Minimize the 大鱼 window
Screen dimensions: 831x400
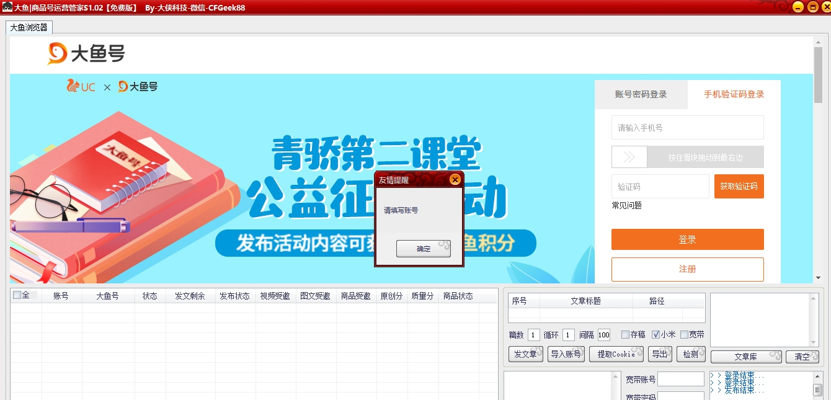coord(798,7)
